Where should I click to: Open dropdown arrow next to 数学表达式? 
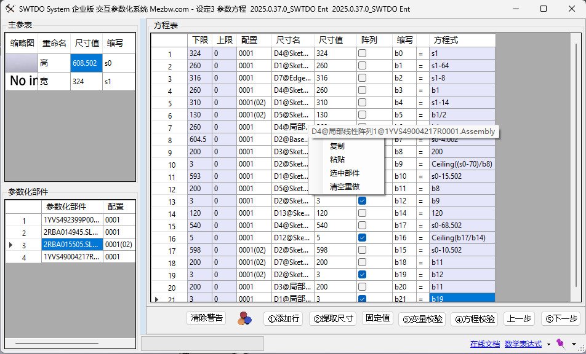pos(548,344)
